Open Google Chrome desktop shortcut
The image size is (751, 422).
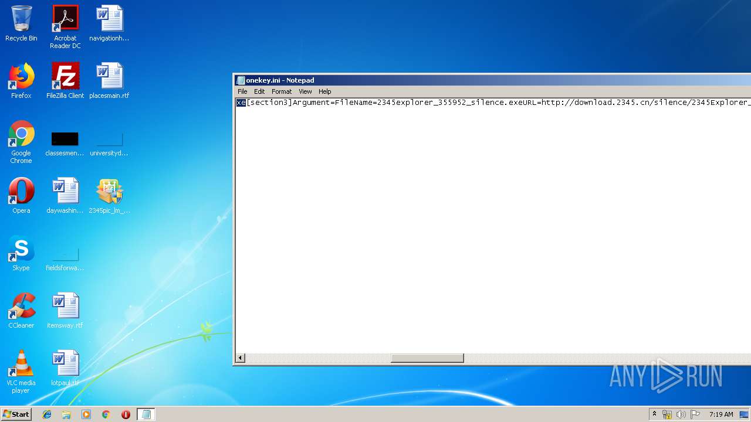21,142
